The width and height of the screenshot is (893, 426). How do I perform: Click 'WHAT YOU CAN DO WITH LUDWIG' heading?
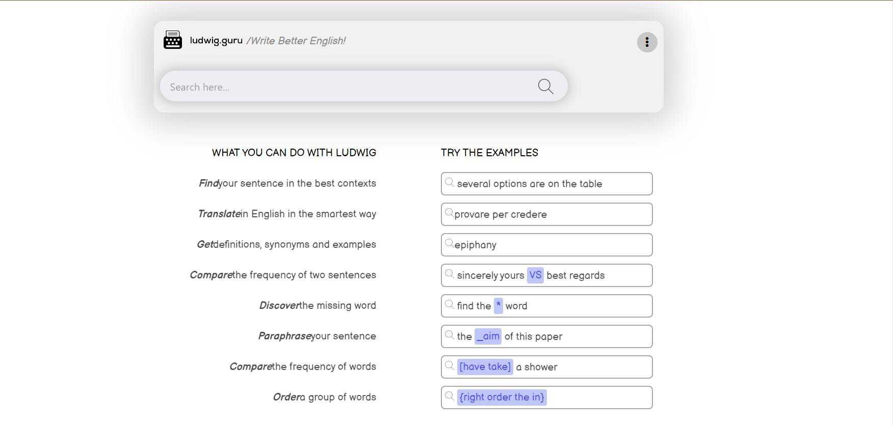[294, 153]
